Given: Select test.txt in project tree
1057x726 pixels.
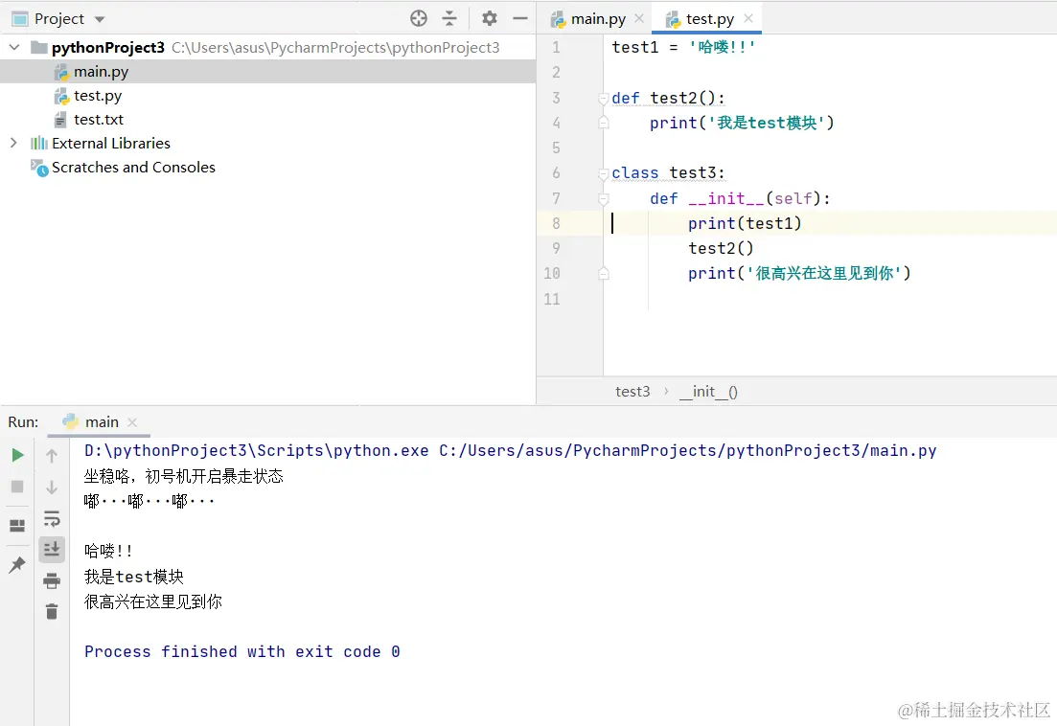Looking at the screenshot, I should coord(99,119).
